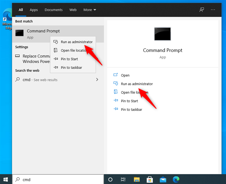The image size is (226, 184).
Task: Open Microsoft Store from the taskbar
Action: [x=150, y=179]
